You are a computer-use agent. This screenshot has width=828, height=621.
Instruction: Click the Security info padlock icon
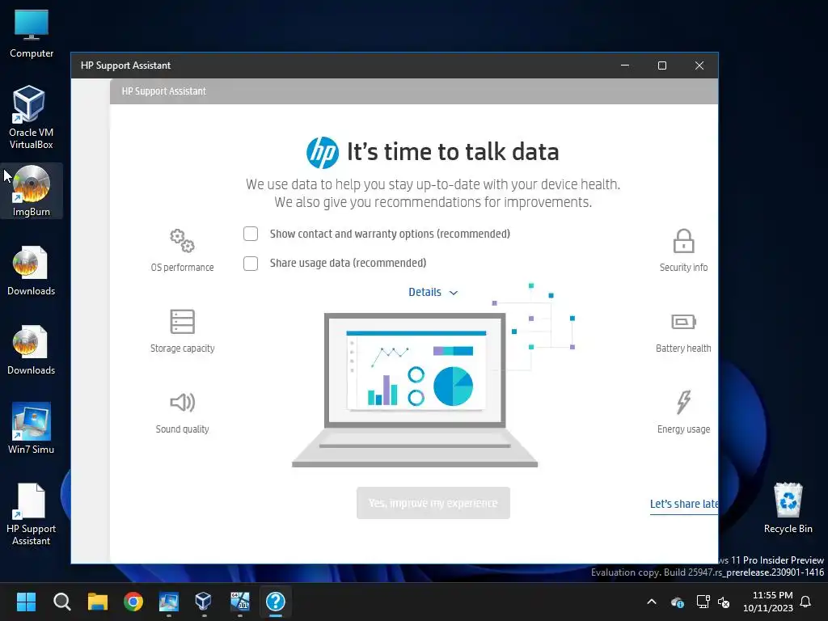(683, 241)
